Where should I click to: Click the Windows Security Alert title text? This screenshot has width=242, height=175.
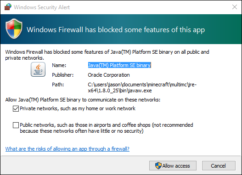(42, 7)
